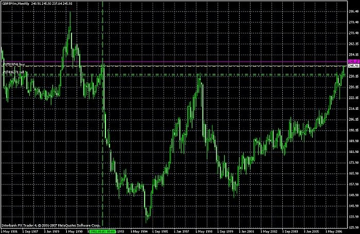Click the 230.15 price scale label
The height and width of the screenshot is (234, 360).
pyautogui.click(x=354, y=87)
